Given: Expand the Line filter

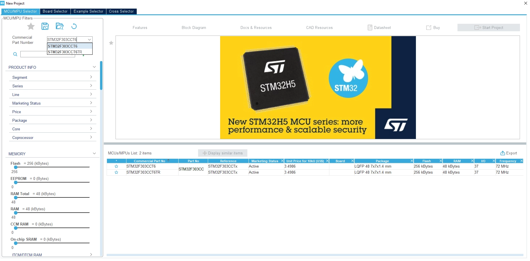Looking at the screenshot, I should pyautogui.click(x=91, y=94).
